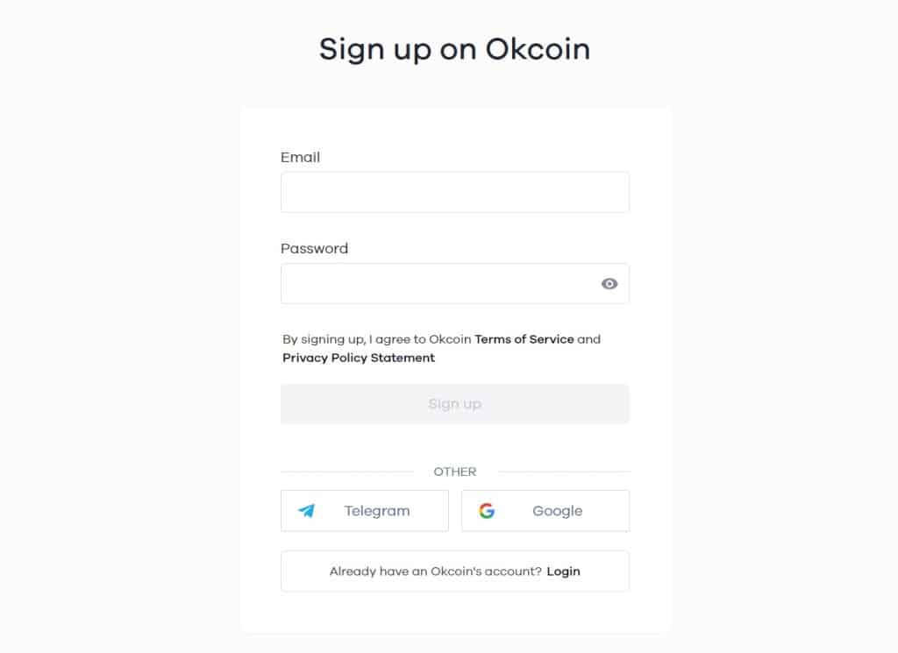Click the "Sign up on Okcoin" heading

point(454,48)
